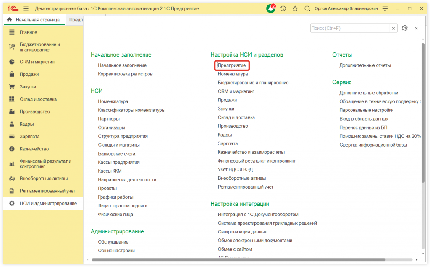Open the gear settings icon beside search box

(404, 28)
